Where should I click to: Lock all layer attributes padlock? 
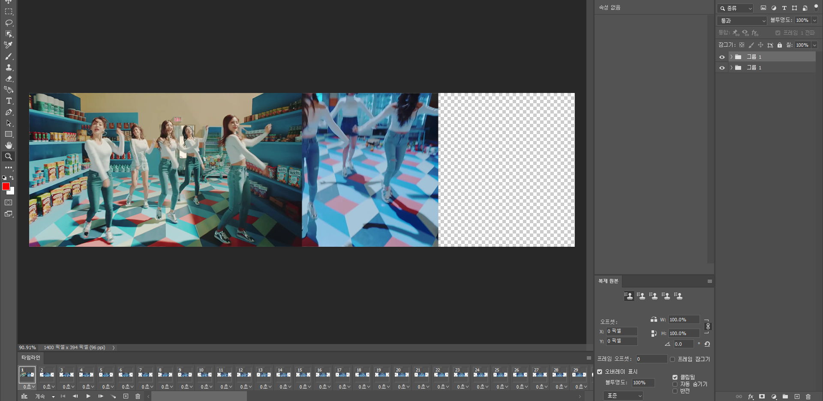780,45
